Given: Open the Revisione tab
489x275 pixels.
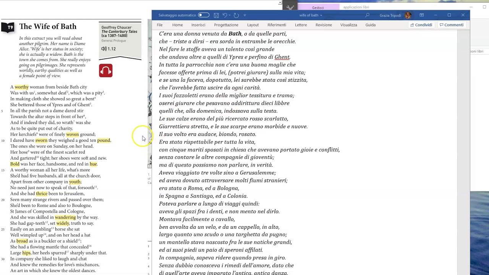Looking at the screenshot, I should 324,25.
